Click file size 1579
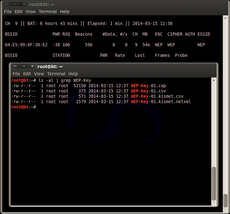This screenshot has height=214, width=230. pos(81,102)
